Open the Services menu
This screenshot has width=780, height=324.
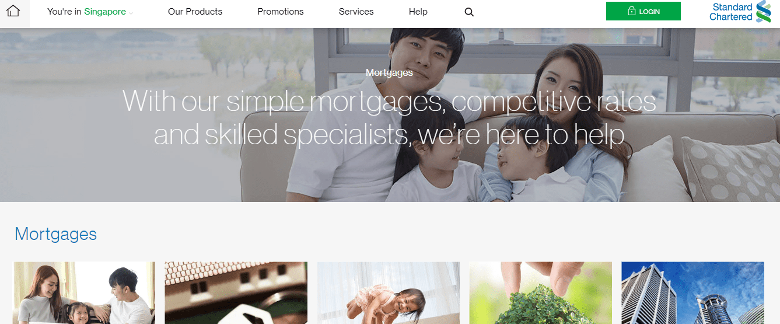point(356,12)
